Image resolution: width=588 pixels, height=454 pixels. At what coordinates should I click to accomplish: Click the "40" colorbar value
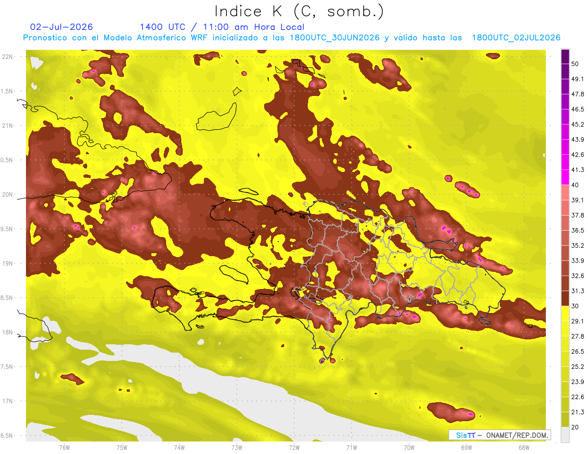pyautogui.click(x=575, y=185)
